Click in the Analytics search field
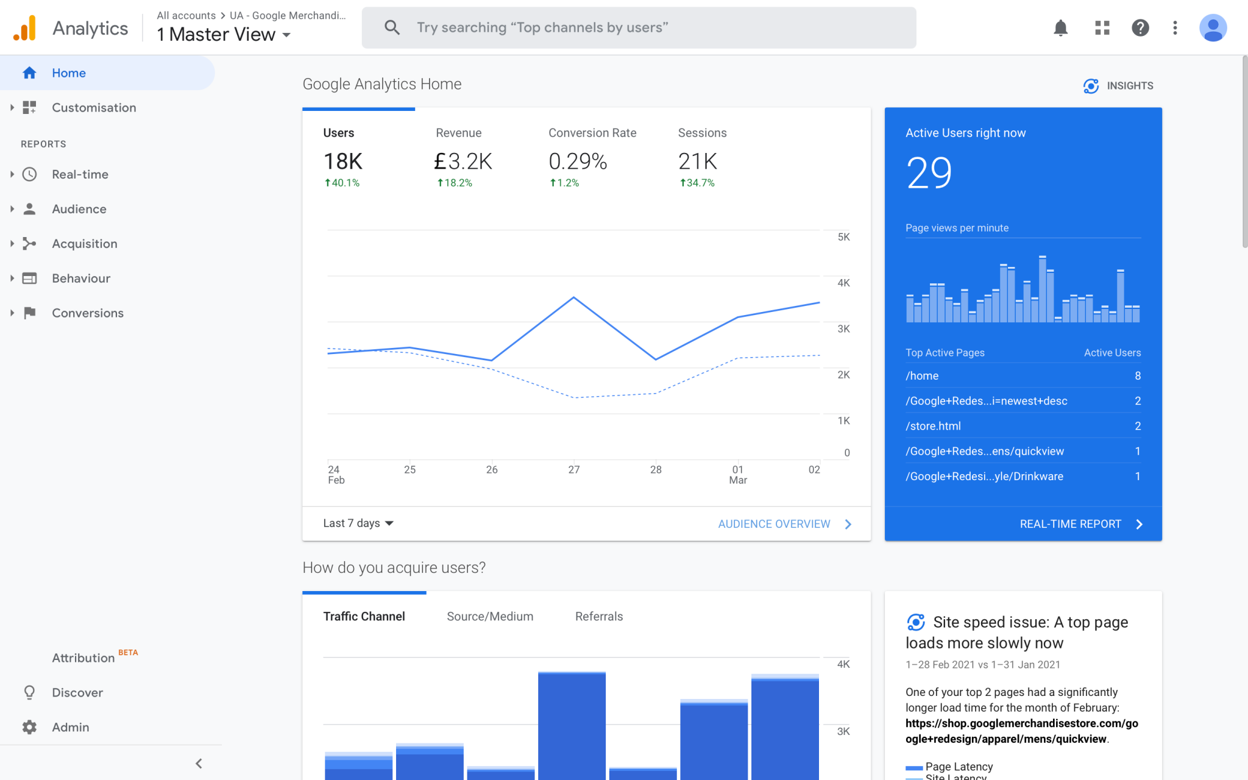 click(639, 27)
